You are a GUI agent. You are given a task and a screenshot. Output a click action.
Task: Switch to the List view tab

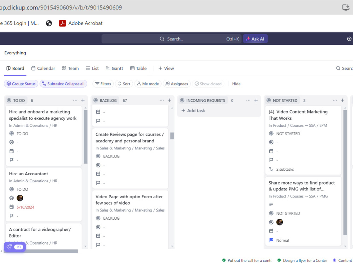[92, 68]
